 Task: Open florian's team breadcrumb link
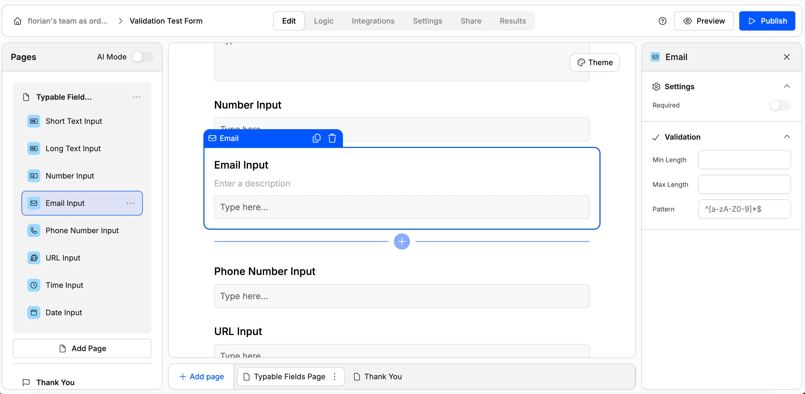tap(68, 21)
